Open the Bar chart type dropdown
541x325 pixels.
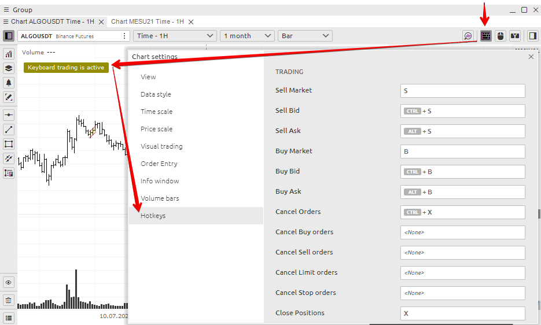[305, 36]
